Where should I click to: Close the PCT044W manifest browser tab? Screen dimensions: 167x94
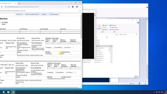click(16, 3)
